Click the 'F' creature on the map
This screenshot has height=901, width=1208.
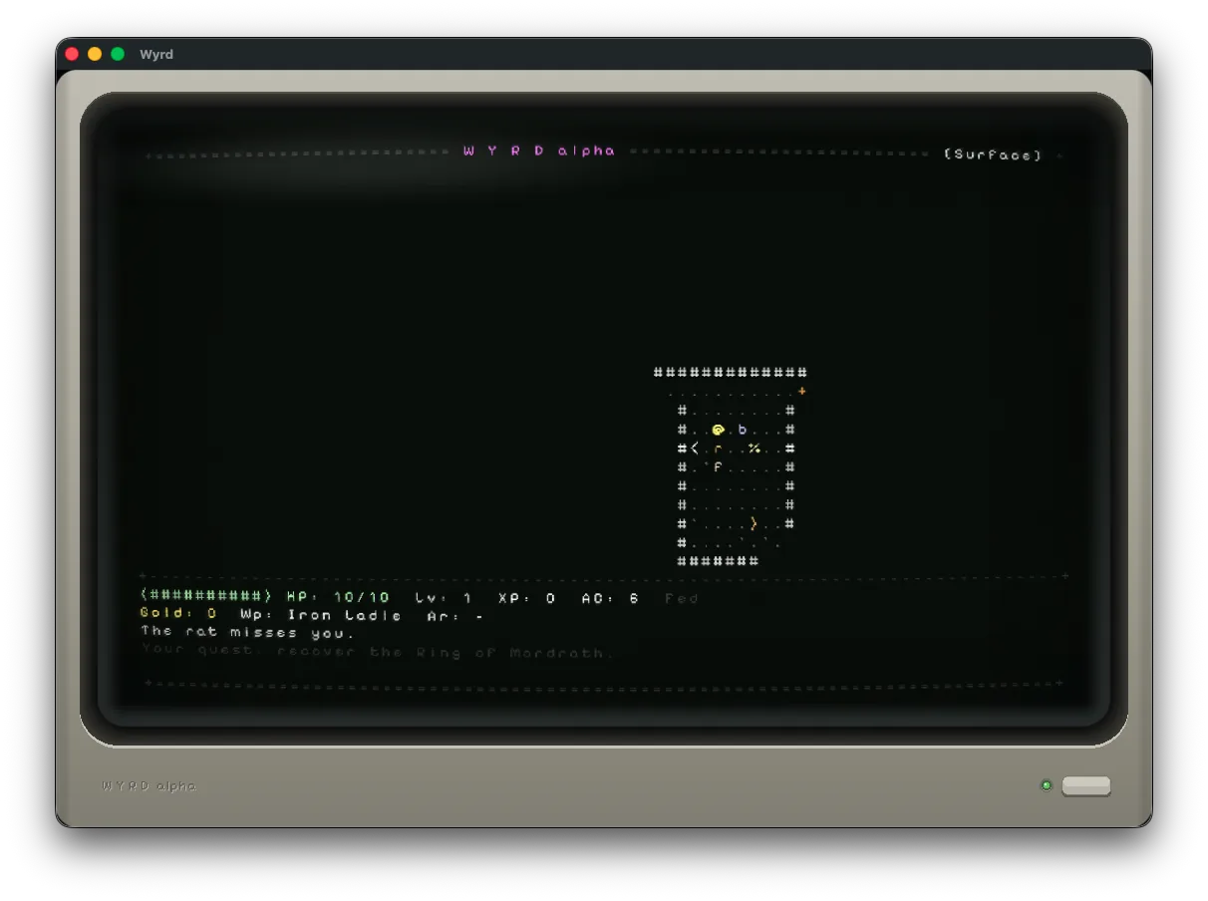click(718, 466)
